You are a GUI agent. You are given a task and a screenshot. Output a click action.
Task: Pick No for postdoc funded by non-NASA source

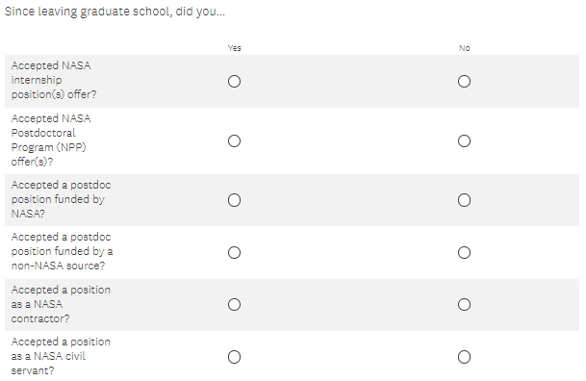(x=464, y=252)
